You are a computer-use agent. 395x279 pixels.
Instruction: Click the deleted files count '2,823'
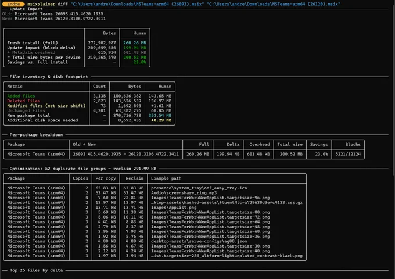pos(99,101)
